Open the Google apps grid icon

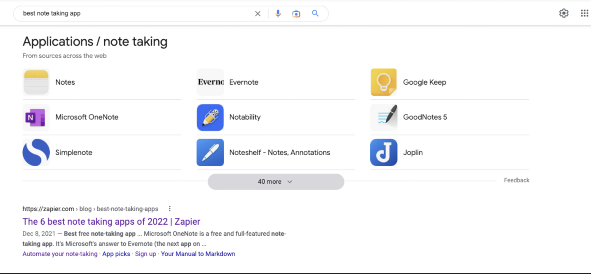(584, 13)
